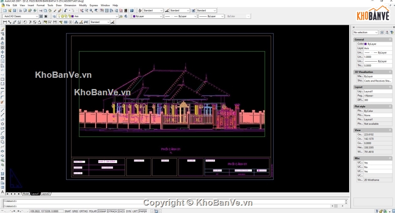
Task: Toggle LWT lineweight display
Action: (135, 211)
